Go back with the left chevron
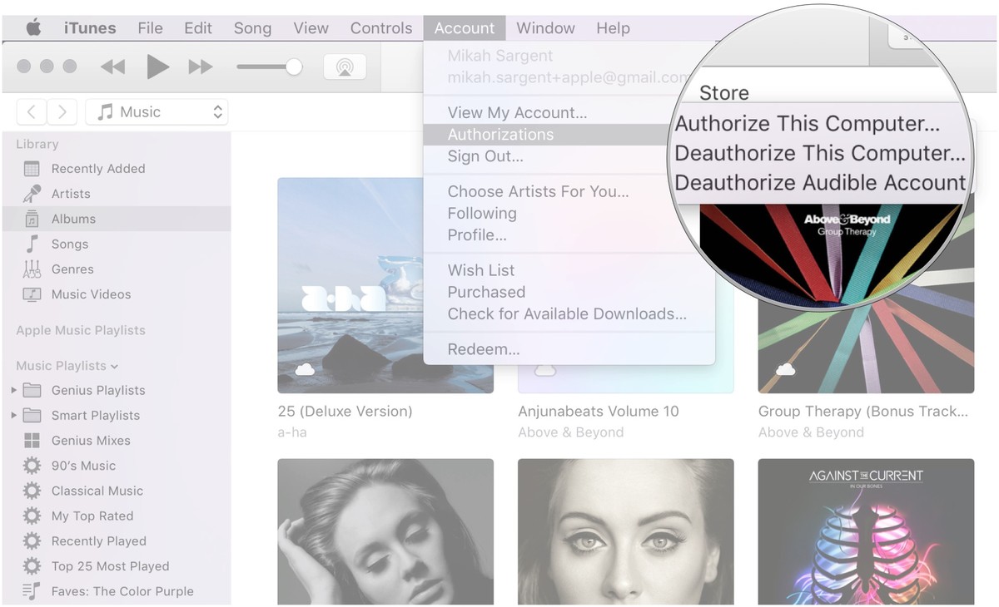 (32, 111)
